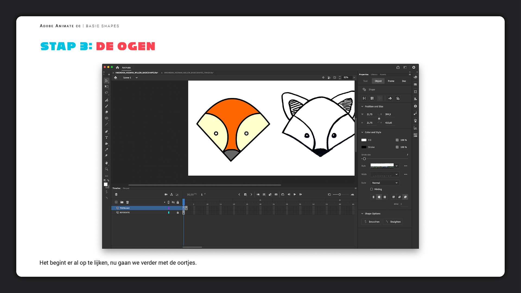Screen dimensions: 521x293
Task: Click the Fill color swatch
Action: pyautogui.click(x=364, y=140)
